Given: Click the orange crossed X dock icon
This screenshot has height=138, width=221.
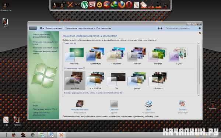Looking at the screenshot, I should (70, 5).
